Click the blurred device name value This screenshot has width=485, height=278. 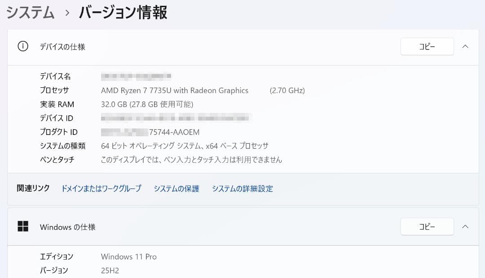[136, 76]
